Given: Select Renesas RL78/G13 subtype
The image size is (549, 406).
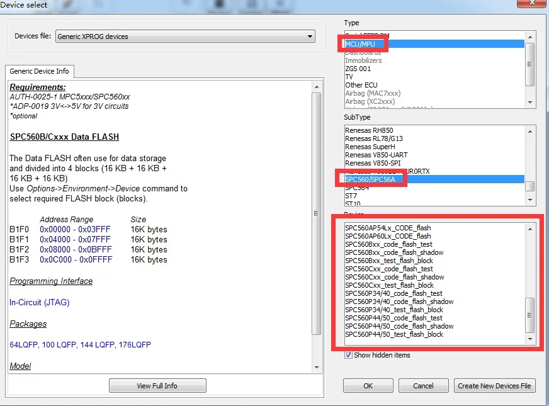Looking at the screenshot, I should [x=434, y=138].
